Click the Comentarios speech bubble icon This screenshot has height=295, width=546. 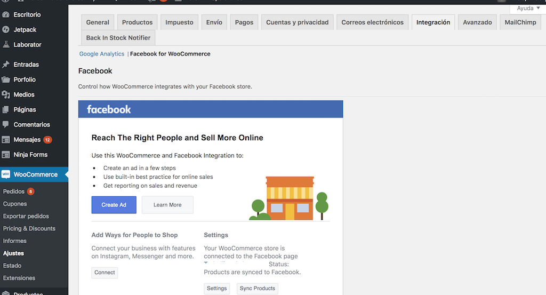coord(5,124)
